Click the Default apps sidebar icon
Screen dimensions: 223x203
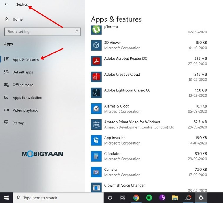tap(6, 72)
